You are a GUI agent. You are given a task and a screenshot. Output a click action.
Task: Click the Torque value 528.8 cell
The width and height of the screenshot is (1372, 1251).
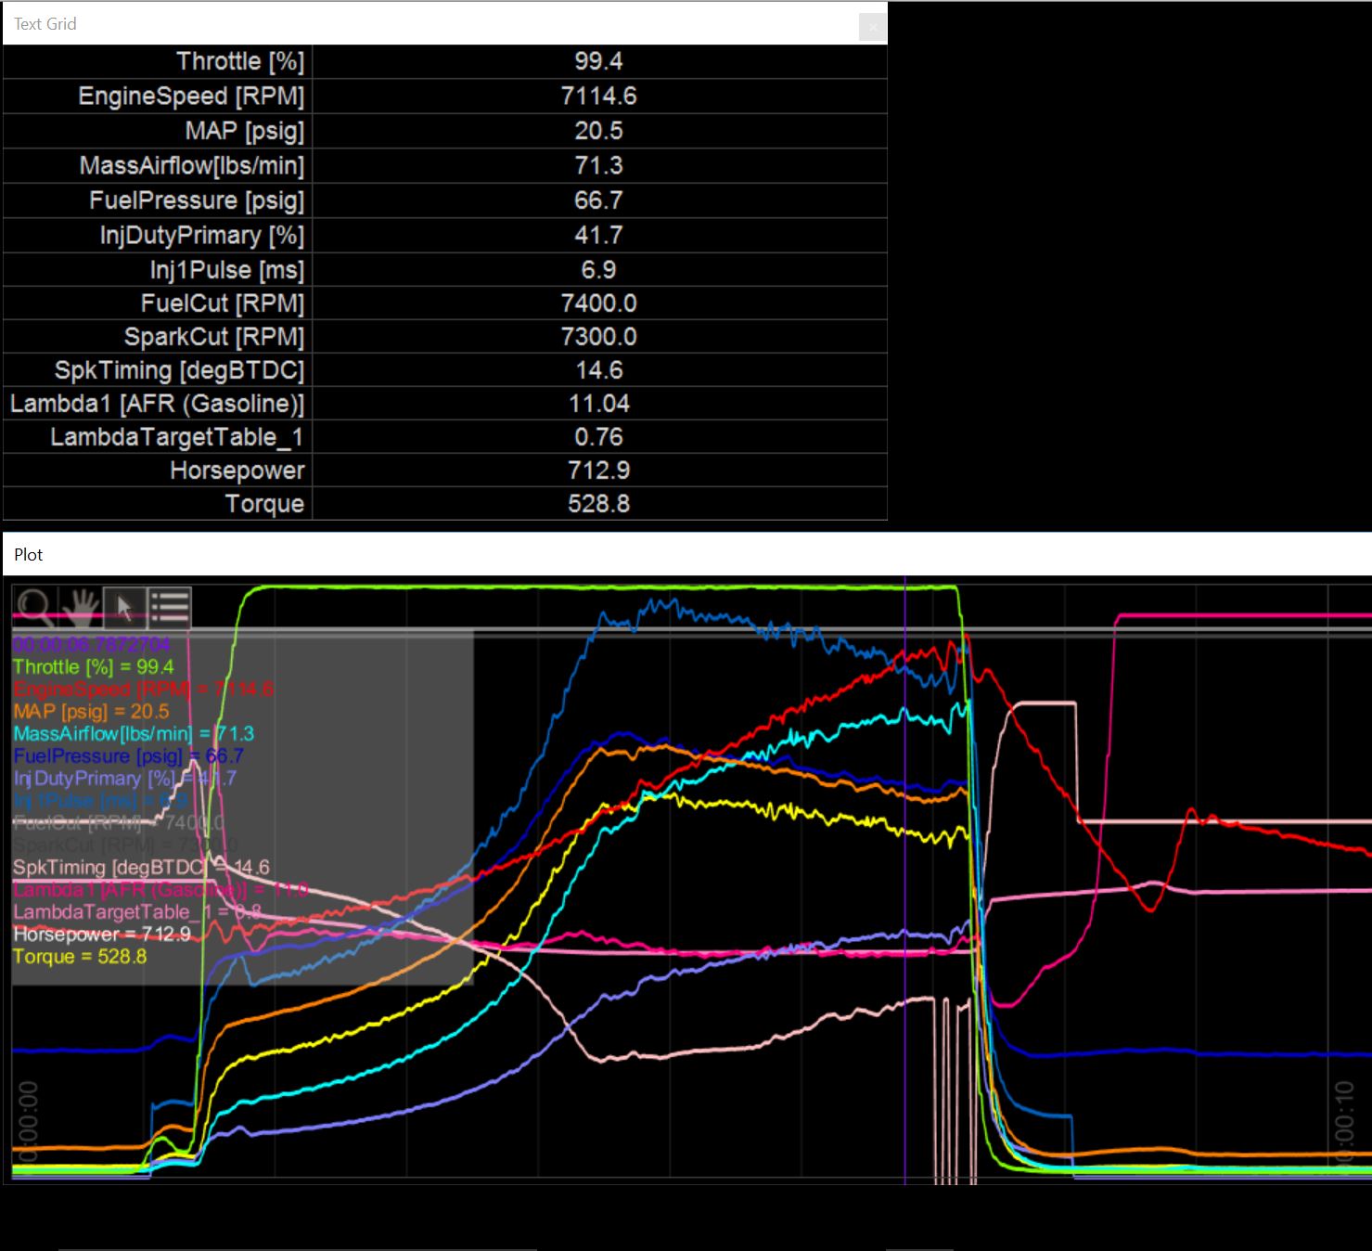coord(598,504)
